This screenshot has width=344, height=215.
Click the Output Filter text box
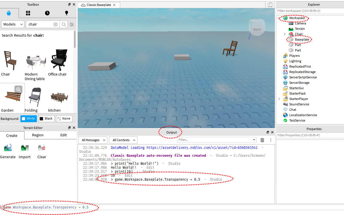(214, 140)
